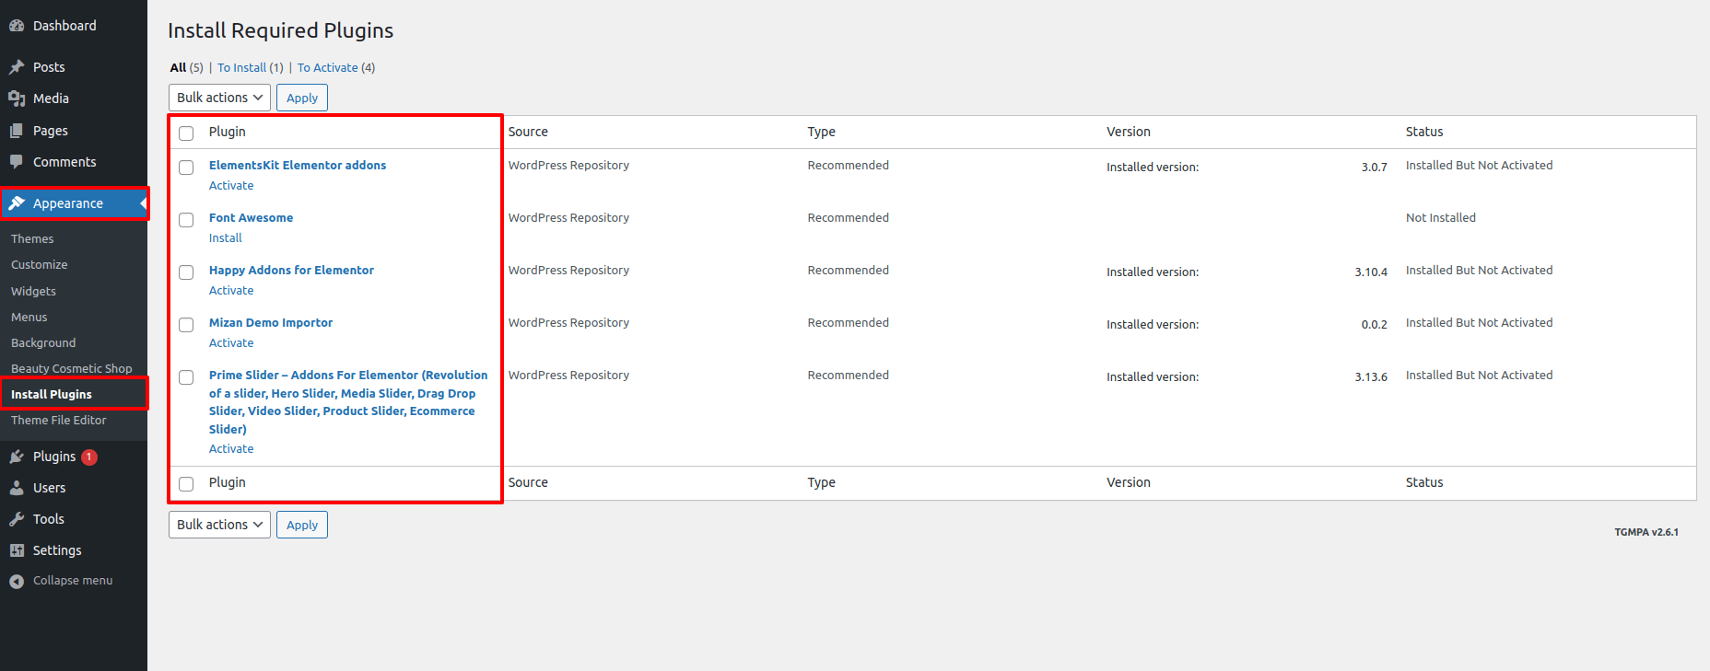Open Media via its sidebar icon
The image size is (1710, 671).
coord(17,98)
